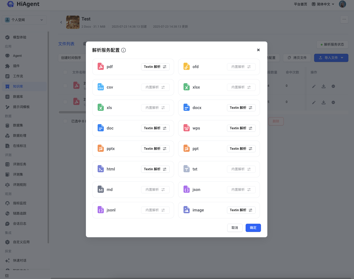
Task: Open the more options ellipsis button
Action: click(344, 19)
